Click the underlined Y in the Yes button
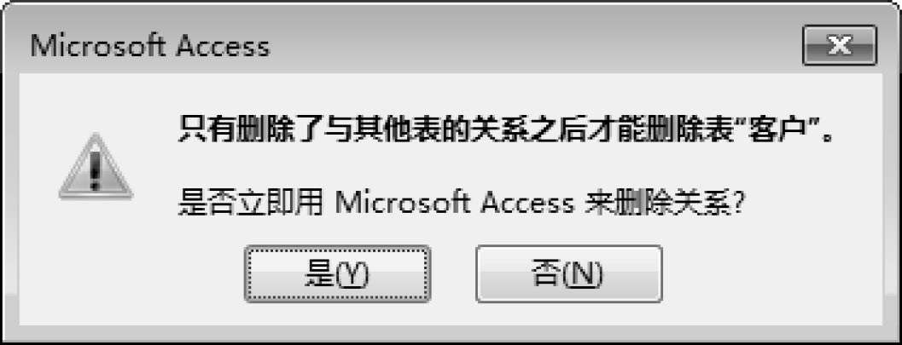The image size is (902, 345). click(351, 275)
